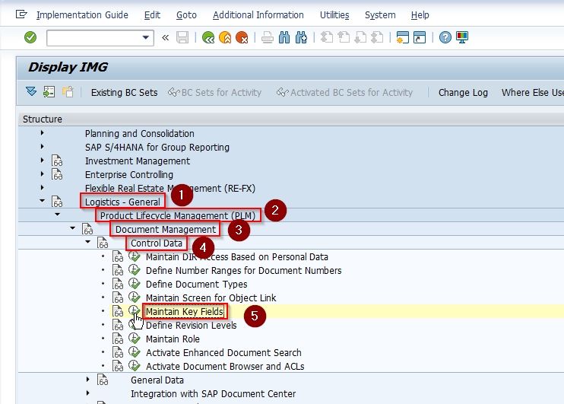Click the Find binoculars icon
The image size is (564, 404).
284,37
